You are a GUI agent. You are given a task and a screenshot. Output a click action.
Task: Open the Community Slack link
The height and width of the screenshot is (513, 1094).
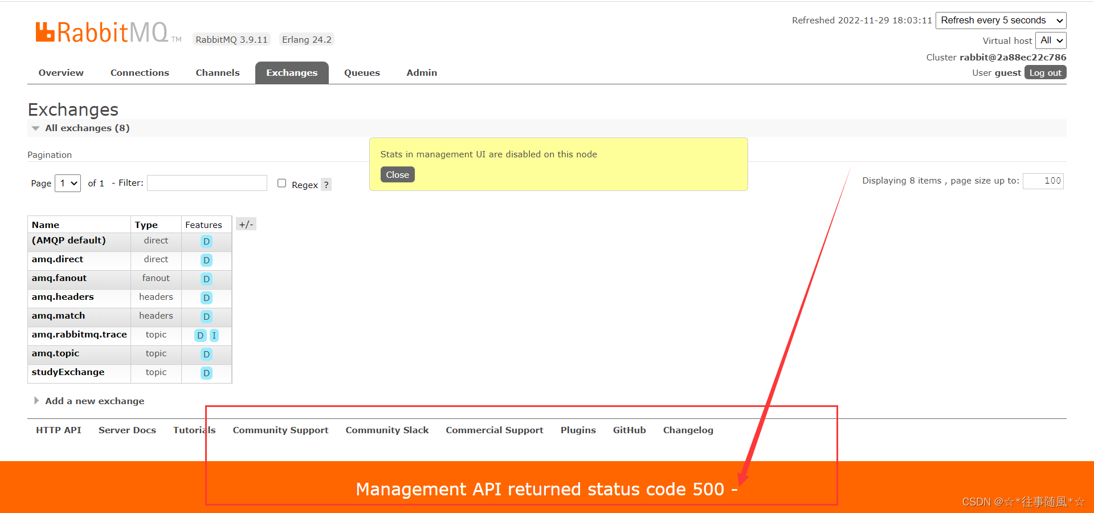coord(387,430)
